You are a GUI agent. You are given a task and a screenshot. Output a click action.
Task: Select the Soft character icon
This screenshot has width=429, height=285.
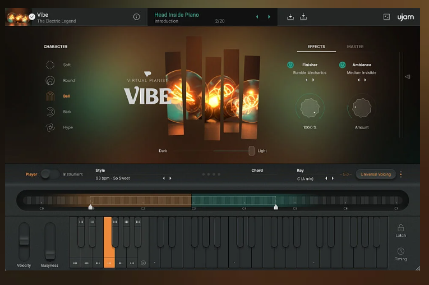coord(50,65)
